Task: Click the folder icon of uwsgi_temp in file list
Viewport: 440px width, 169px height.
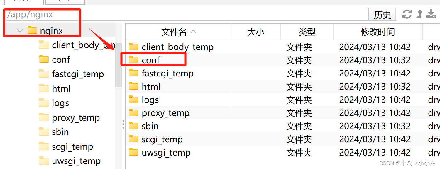Action: (134, 152)
